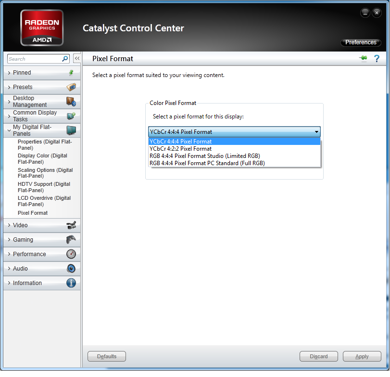Open help with the question mark icon

coord(377,59)
